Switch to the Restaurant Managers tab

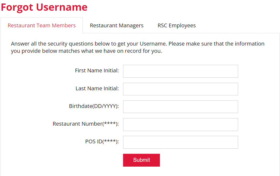coord(117,25)
